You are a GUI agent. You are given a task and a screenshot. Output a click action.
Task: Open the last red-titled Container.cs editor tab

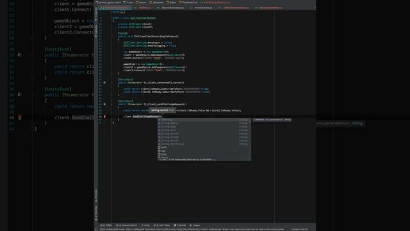click(270, 8)
